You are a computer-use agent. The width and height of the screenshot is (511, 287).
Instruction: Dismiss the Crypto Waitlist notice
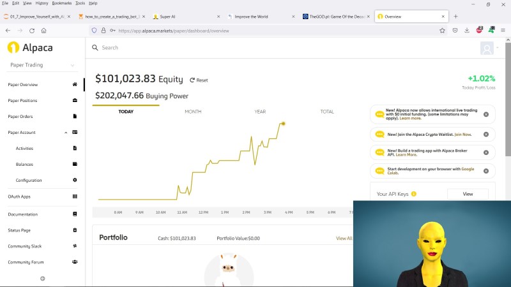pyautogui.click(x=486, y=135)
